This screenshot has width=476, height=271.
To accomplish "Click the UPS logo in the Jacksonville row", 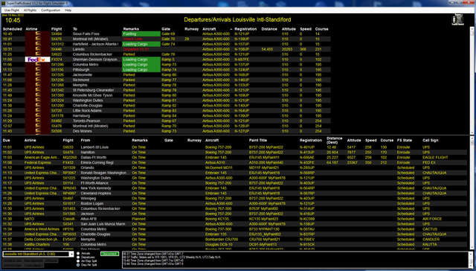I will [38, 74].
